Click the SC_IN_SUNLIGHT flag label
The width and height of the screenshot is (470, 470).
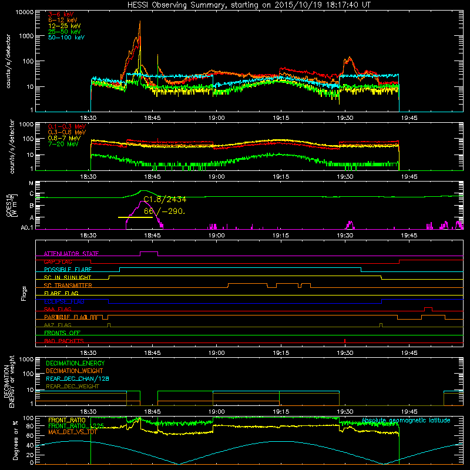(x=68, y=277)
